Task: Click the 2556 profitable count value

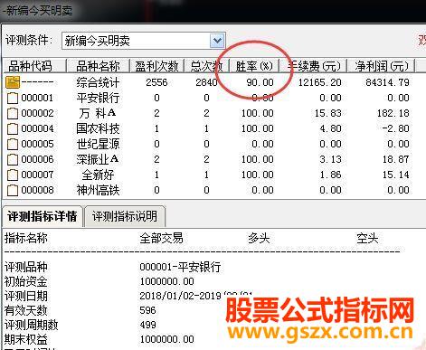Action: tap(156, 82)
